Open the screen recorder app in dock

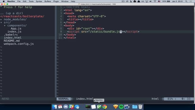[127, 107]
